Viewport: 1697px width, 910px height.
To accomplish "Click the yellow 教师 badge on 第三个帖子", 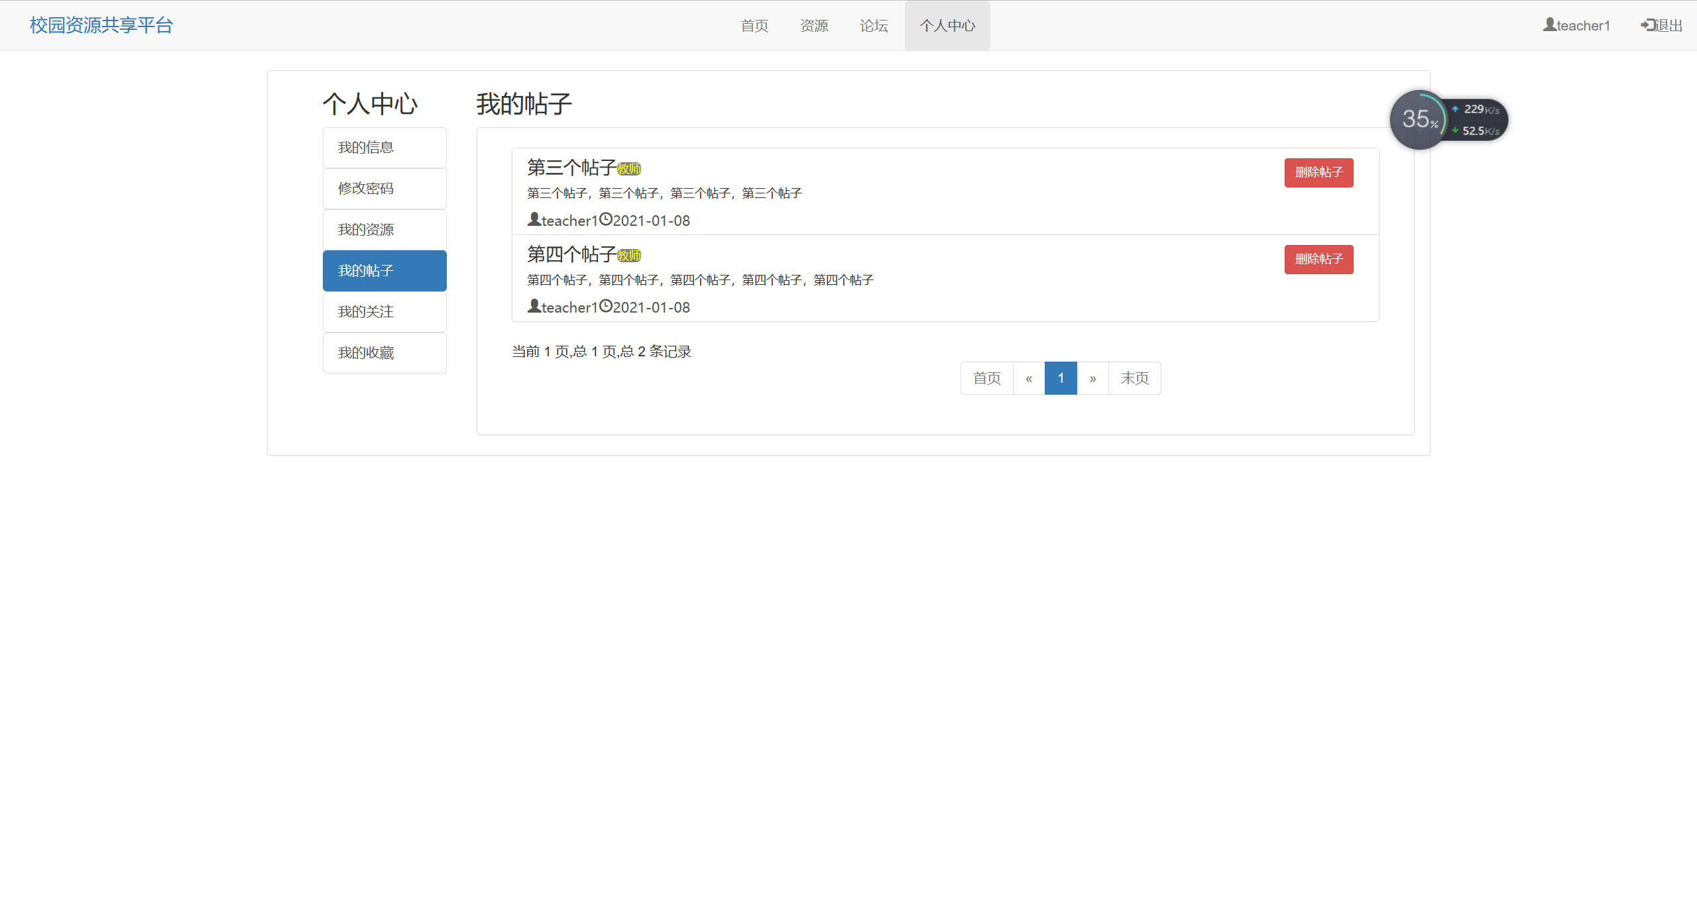I will click(628, 169).
